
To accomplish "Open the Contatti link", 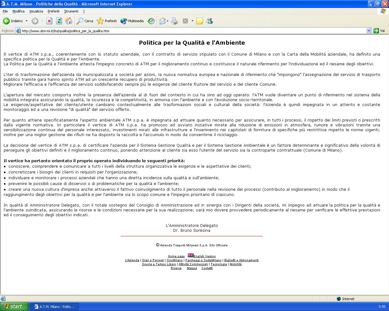I will coord(207,268).
